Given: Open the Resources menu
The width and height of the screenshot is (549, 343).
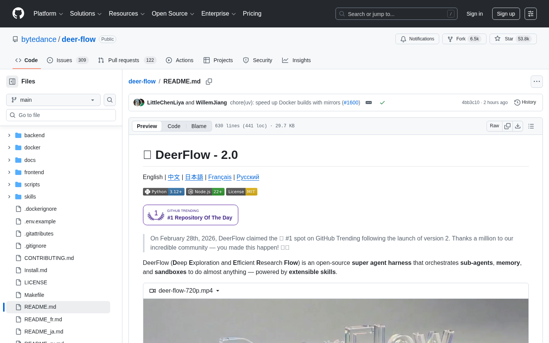Looking at the screenshot, I should (x=127, y=14).
